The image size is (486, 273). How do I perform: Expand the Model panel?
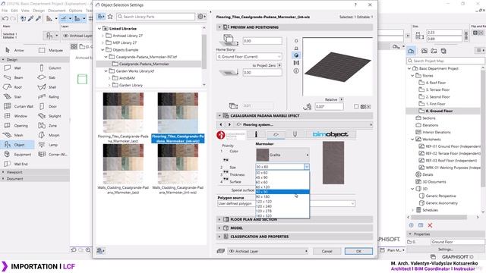click(x=219, y=227)
